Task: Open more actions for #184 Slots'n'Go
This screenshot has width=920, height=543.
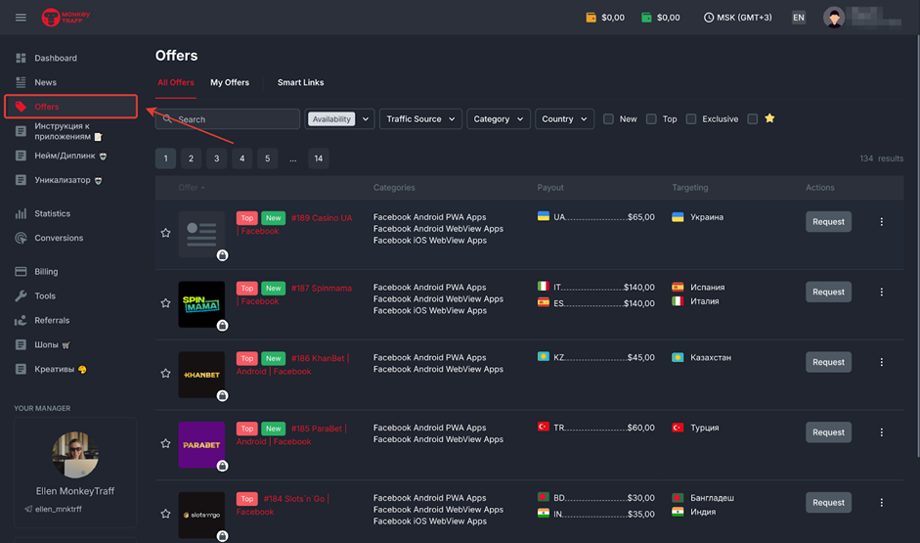Action: (x=881, y=503)
